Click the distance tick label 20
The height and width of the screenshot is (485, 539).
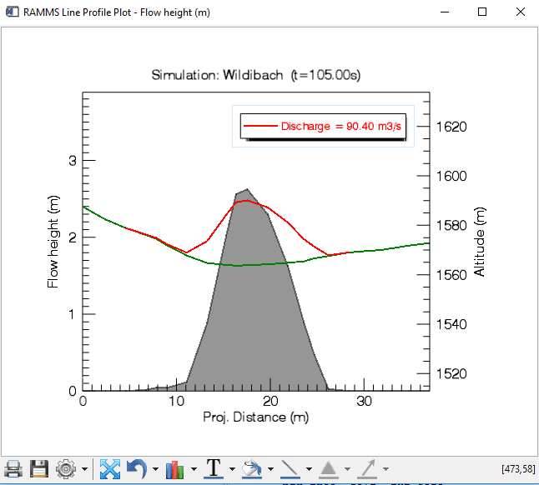pyautogui.click(x=270, y=401)
